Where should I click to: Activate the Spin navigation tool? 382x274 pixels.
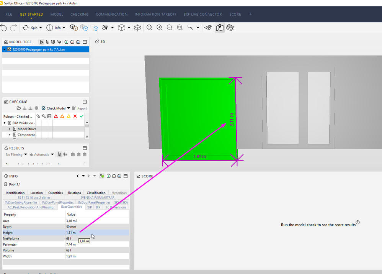tap(30, 28)
